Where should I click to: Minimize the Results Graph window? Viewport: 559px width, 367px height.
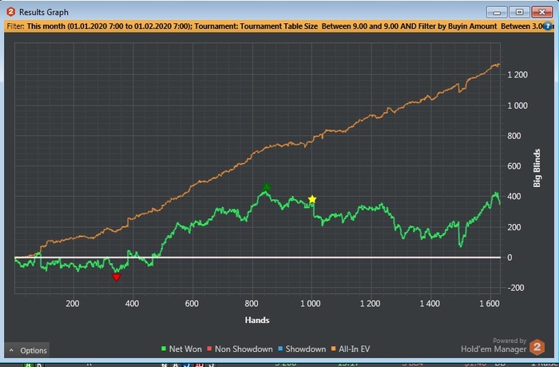click(497, 12)
